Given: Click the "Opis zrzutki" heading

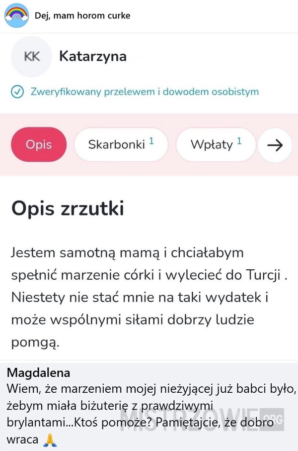Looking at the screenshot, I should coord(68,208).
